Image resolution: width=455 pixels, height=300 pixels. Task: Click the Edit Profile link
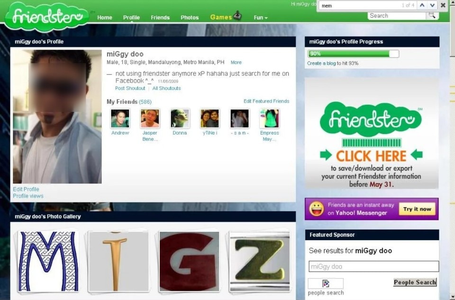[x=26, y=189]
